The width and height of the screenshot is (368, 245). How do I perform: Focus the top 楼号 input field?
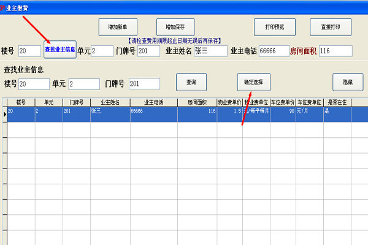pos(30,51)
